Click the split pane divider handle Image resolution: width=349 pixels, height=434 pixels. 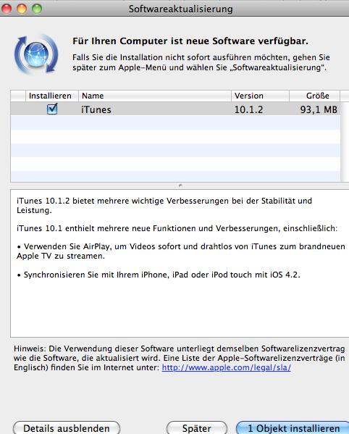coord(180,185)
